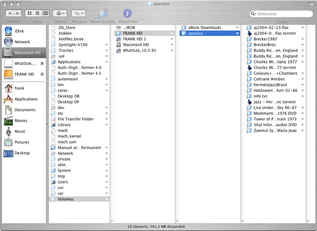Select the .Trashes folder
Viewport: 317px width, 231px height.
[79, 50]
